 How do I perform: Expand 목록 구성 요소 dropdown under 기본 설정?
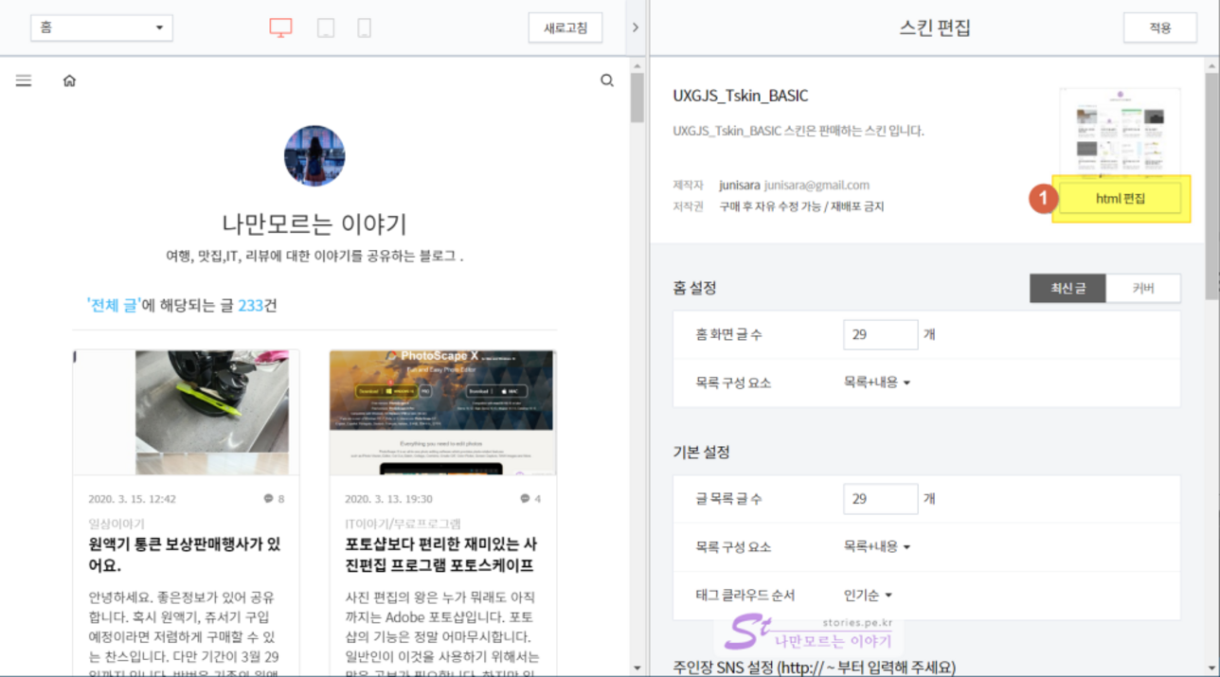876,546
